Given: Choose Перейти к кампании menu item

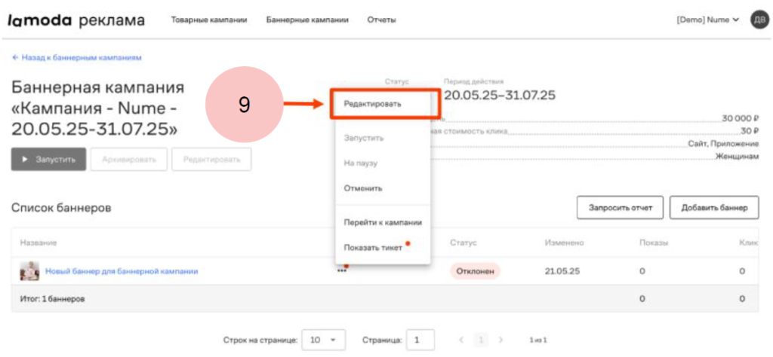Looking at the screenshot, I should pos(383,222).
